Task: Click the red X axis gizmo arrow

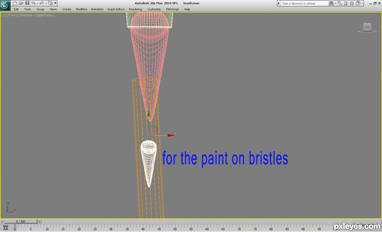Action: [171, 135]
